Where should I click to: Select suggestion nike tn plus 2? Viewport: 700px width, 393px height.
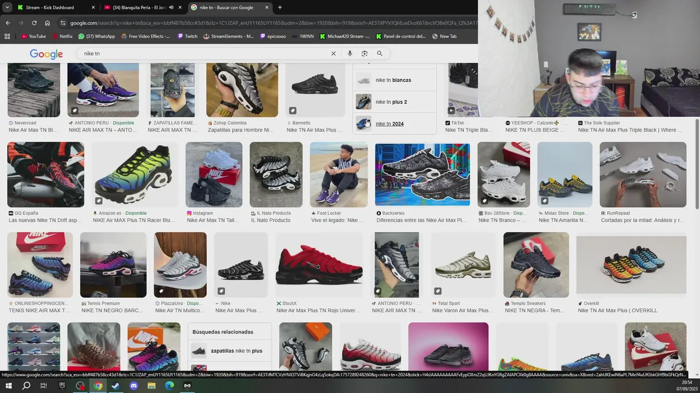(x=394, y=102)
